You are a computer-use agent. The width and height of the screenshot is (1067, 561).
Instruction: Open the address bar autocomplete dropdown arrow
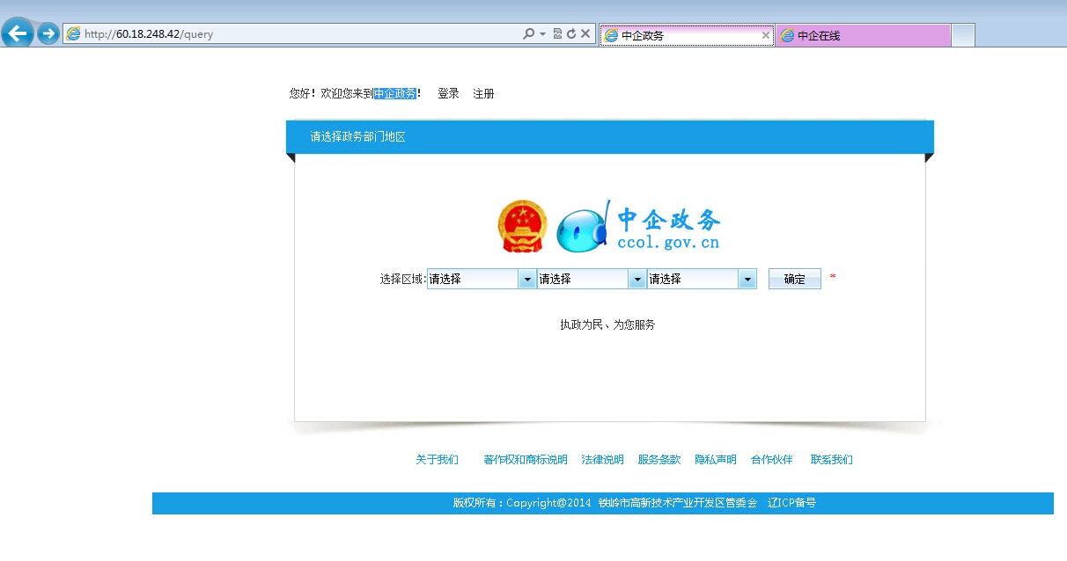(x=543, y=34)
